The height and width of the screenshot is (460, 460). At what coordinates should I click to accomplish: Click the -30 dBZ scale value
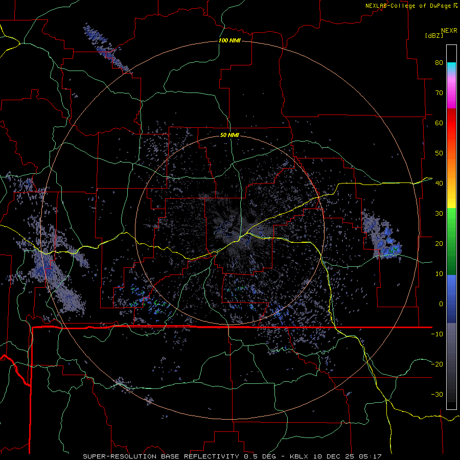(x=437, y=394)
